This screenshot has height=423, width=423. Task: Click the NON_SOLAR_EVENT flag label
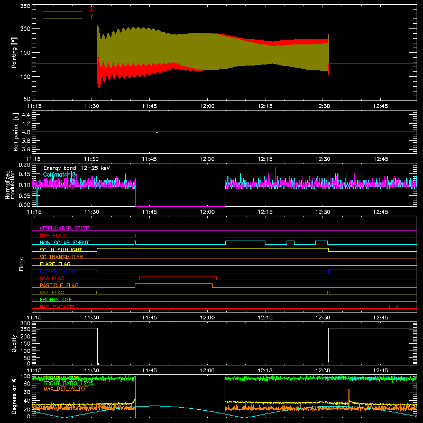[x=64, y=243]
